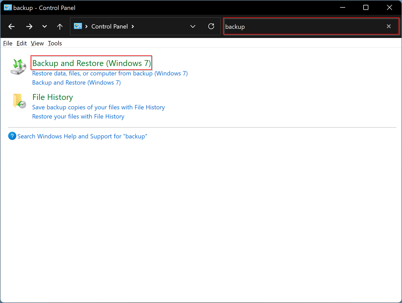Open the Tools menu

point(55,43)
